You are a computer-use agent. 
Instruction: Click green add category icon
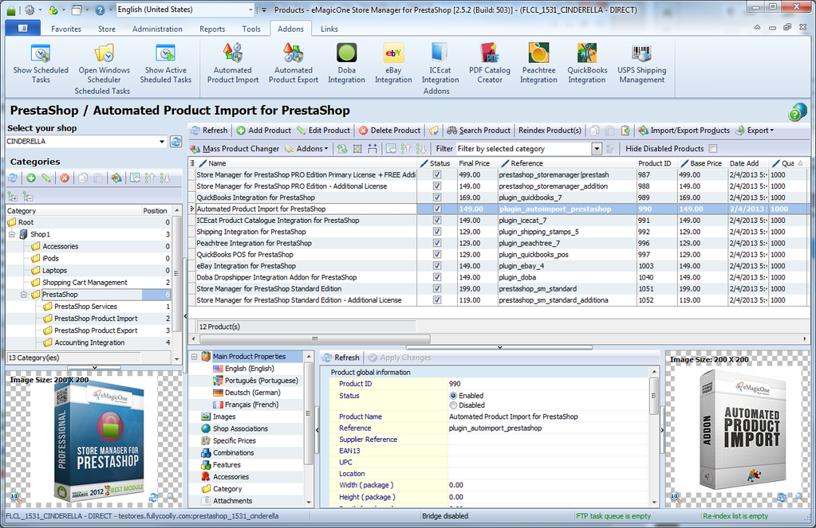click(30, 178)
